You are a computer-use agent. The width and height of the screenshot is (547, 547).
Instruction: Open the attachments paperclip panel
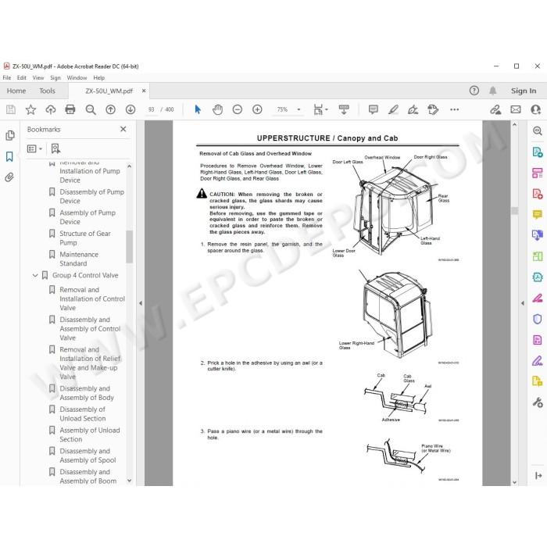pos(9,177)
